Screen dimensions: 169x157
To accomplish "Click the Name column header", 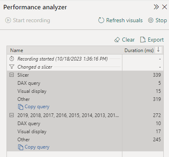I will (17, 50).
